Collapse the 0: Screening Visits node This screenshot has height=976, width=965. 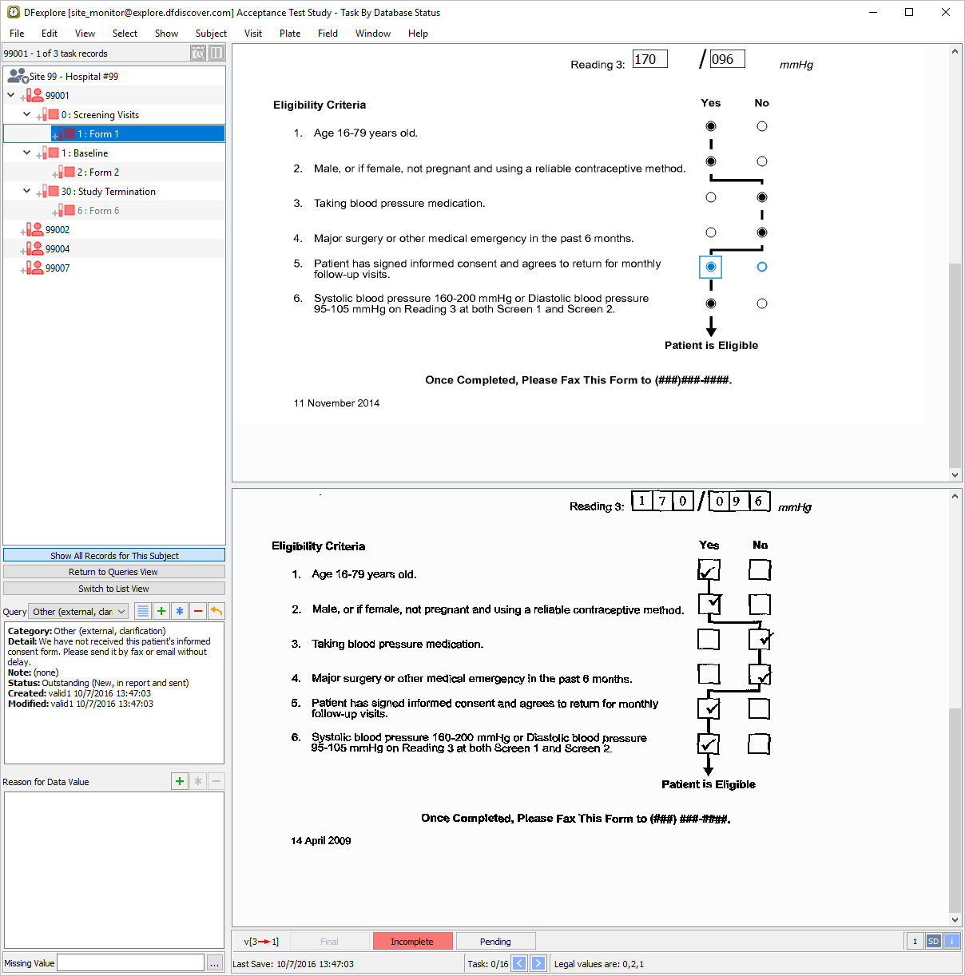[x=26, y=114]
